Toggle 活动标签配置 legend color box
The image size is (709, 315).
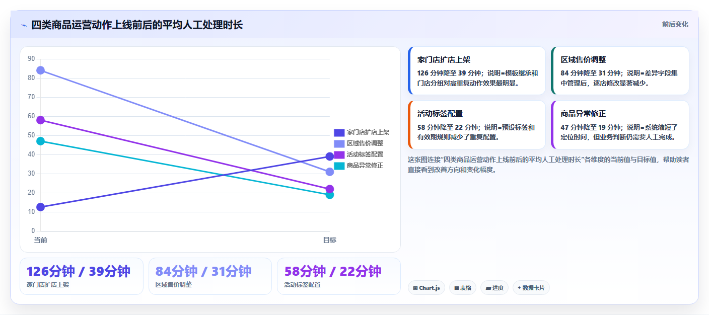pos(339,154)
